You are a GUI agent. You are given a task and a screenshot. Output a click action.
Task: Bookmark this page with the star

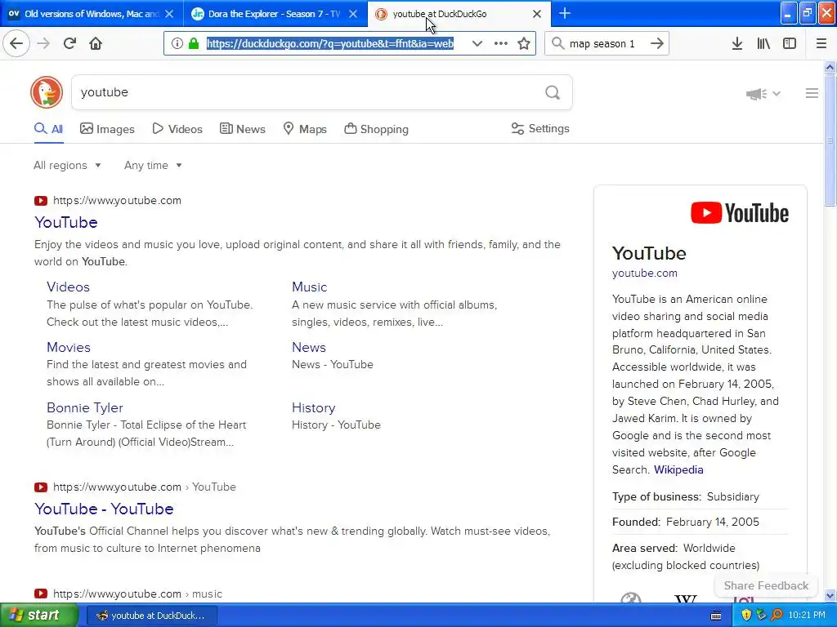point(524,43)
